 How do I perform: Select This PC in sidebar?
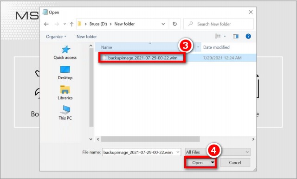65,113
